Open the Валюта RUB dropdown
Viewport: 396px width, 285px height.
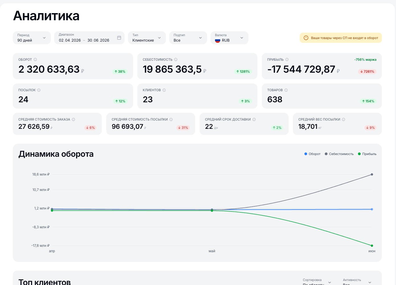229,38
